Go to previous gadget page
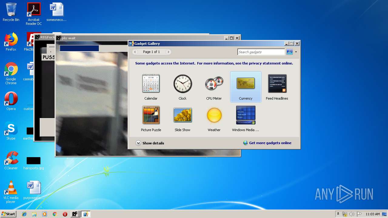The height and width of the screenshot is (218, 388). pos(135,52)
